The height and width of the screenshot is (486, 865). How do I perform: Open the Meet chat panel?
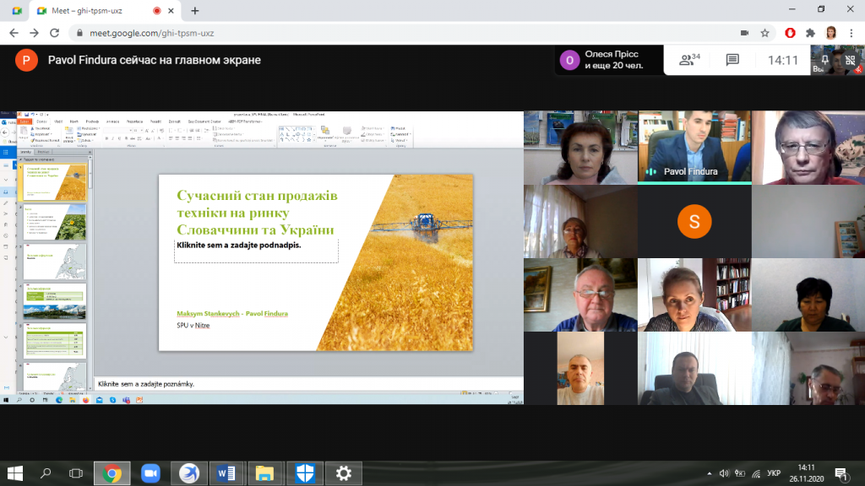(x=732, y=60)
